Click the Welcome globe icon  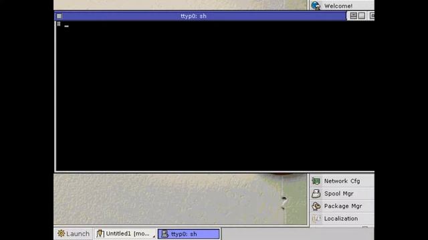click(x=316, y=6)
